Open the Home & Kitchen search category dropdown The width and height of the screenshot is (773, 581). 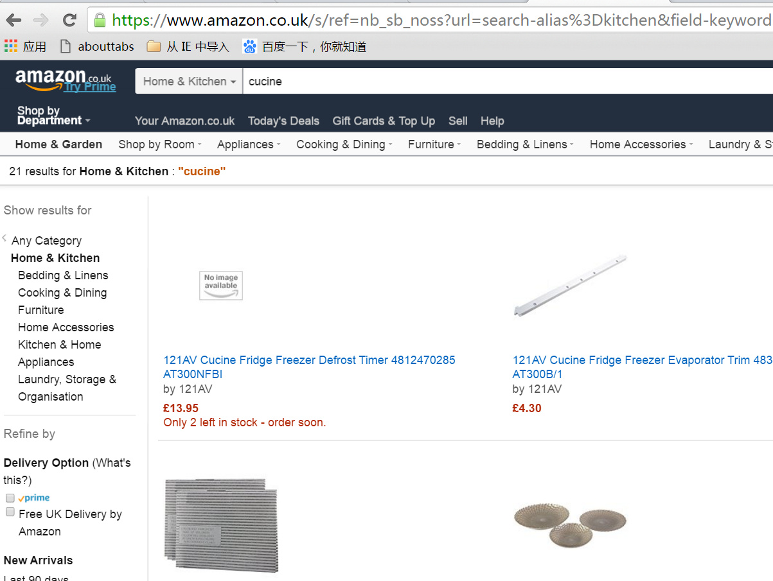(189, 82)
